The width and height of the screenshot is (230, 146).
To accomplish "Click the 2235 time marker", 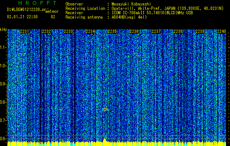I will [112, 31].
